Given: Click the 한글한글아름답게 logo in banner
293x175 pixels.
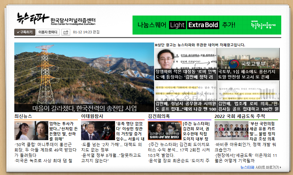Looking at the screenshot, I should pyautogui.click(x=263, y=25).
